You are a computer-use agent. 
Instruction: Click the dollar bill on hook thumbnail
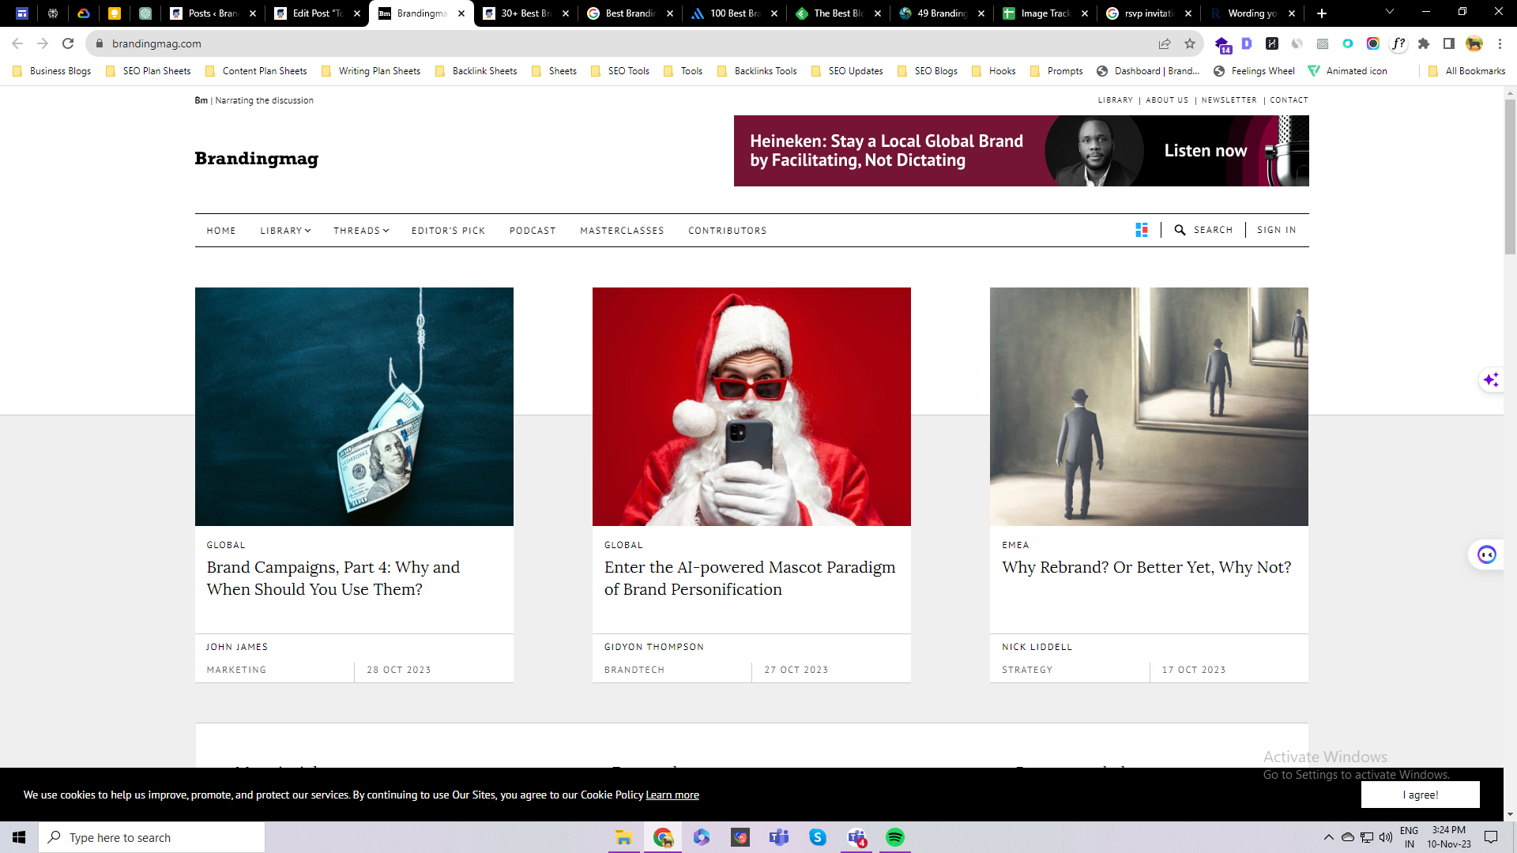click(354, 407)
